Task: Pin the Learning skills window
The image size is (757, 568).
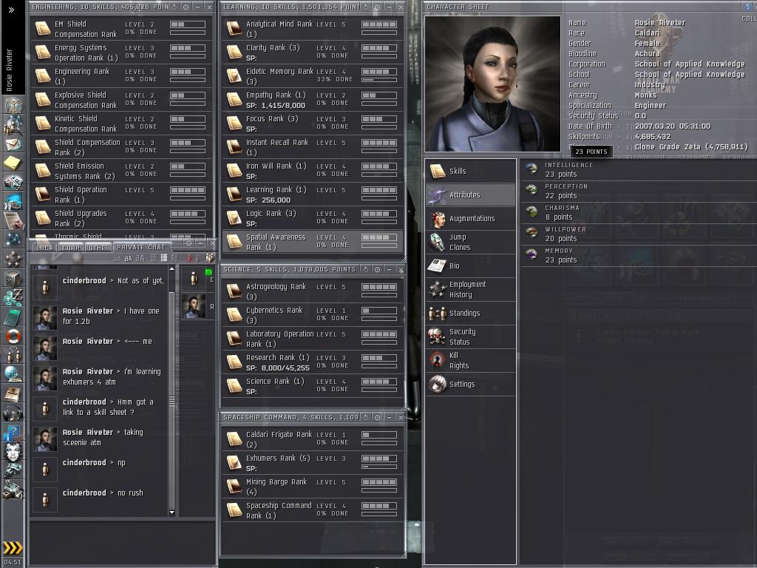Action: click(x=366, y=7)
